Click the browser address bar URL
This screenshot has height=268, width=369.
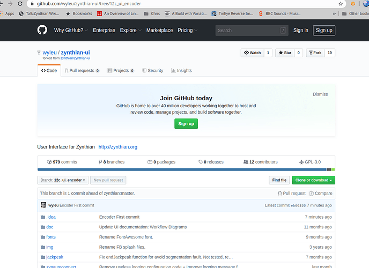tap(89, 4)
